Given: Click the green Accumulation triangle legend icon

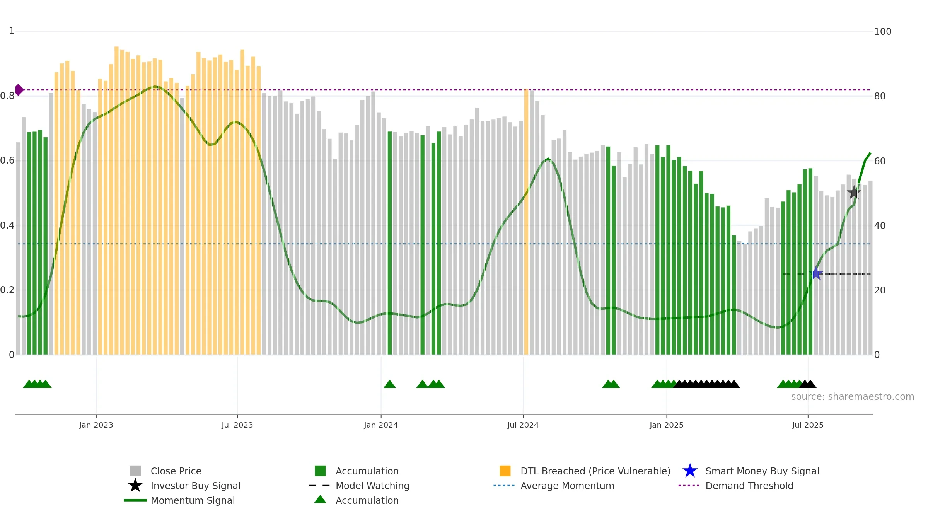Looking at the screenshot, I should [320, 500].
